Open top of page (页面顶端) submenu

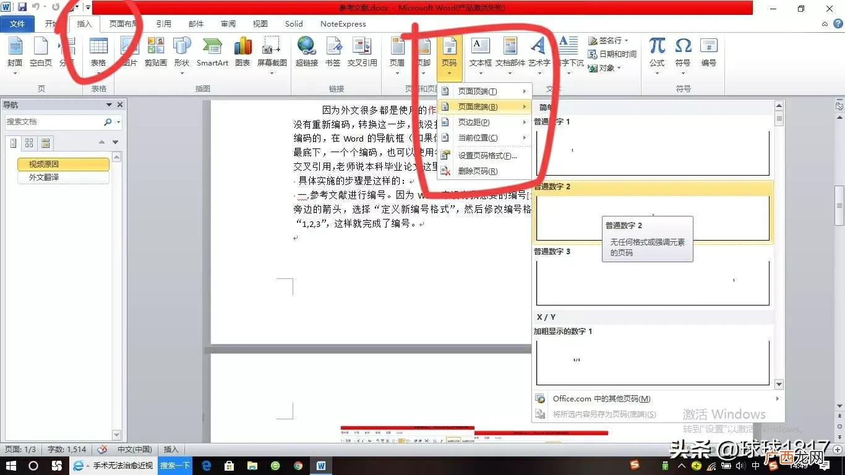(484, 92)
